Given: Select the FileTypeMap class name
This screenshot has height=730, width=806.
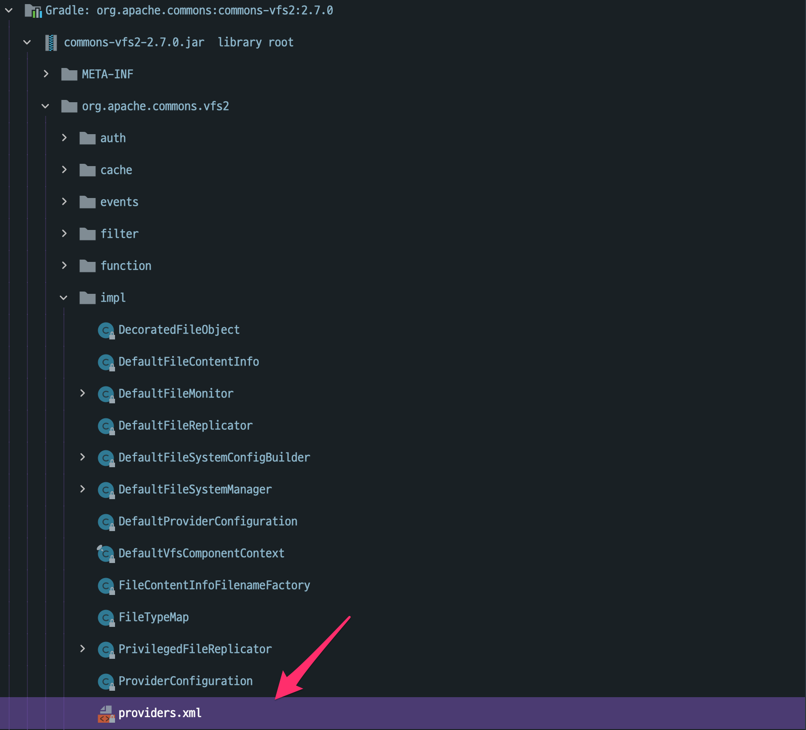Looking at the screenshot, I should (x=153, y=617).
